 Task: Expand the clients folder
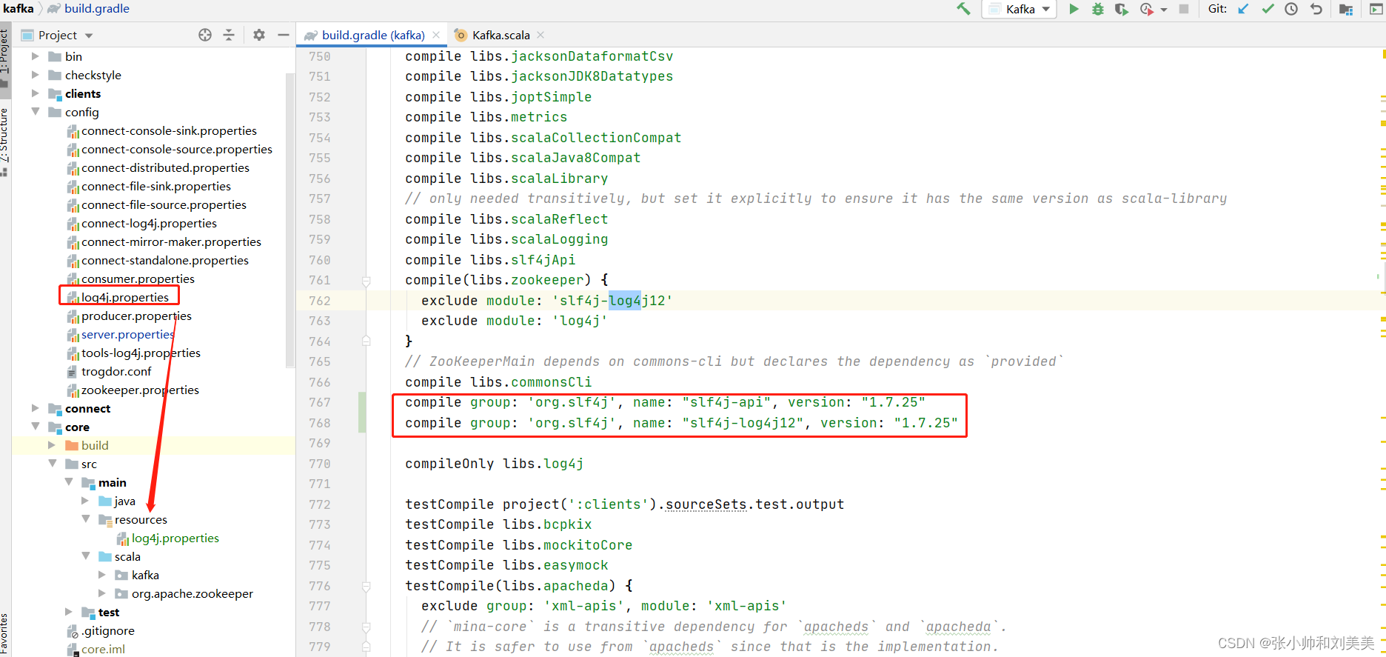(x=35, y=93)
